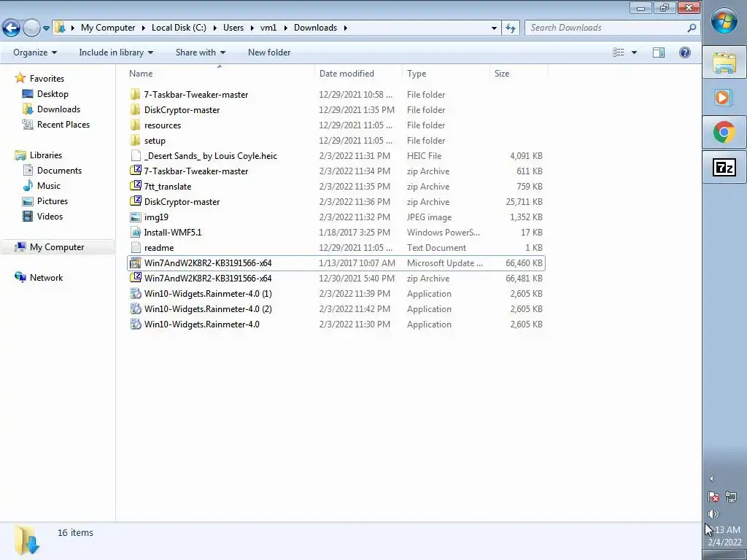Open Windows Explorer taskbar icon
The image size is (747, 560).
[x=724, y=63]
